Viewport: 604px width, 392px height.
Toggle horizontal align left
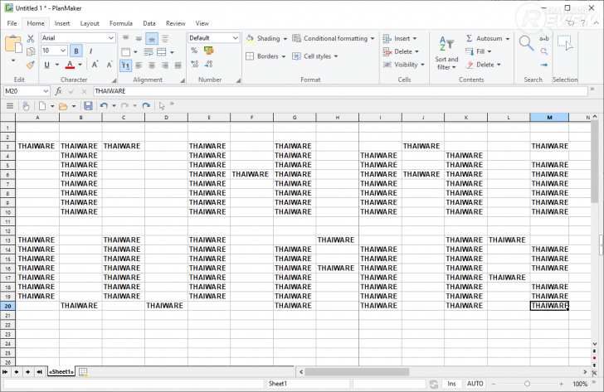pos(139,65)
